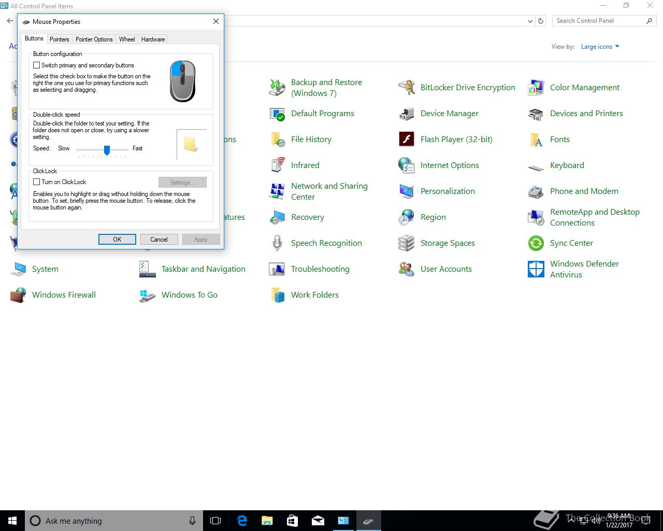Open the Taskbar and Navigation icon

pyautogui.click(x=148, y=269)
